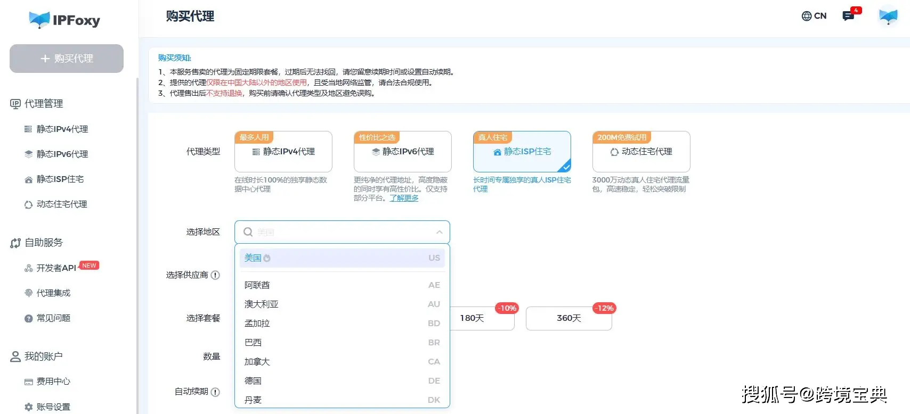Collapse the region dropdown using the chevron

439,232
